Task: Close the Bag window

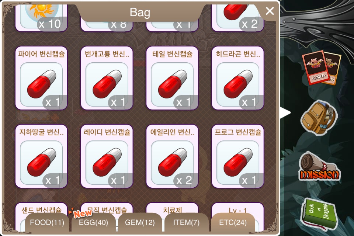Action: [270, 11]
